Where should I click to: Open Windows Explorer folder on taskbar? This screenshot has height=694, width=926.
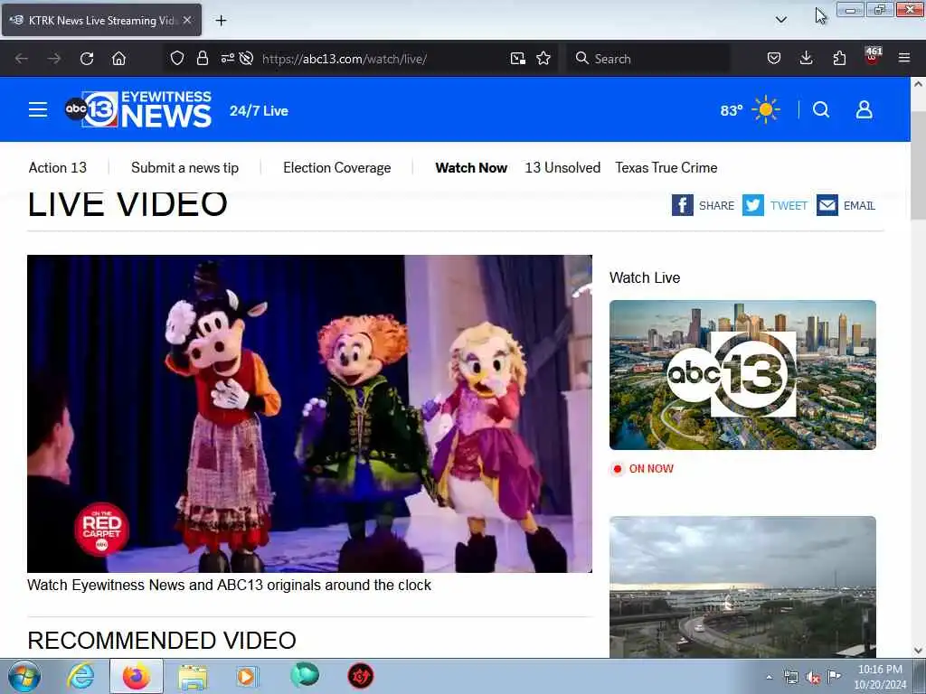pyautogui.click(x=194, y=676)
